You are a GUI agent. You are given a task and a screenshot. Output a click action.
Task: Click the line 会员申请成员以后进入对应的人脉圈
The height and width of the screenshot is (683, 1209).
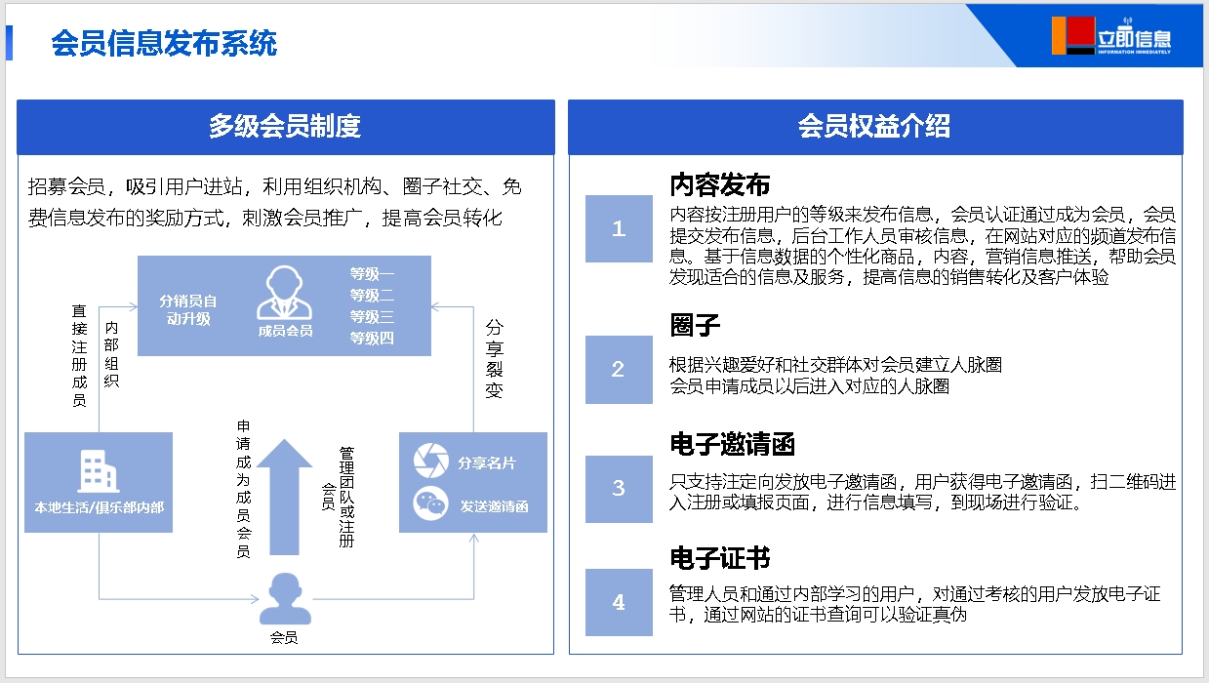click(x=809, y=385)
